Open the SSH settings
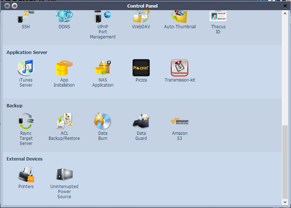This screenshot has width=291, height=208. pos(25,17)
